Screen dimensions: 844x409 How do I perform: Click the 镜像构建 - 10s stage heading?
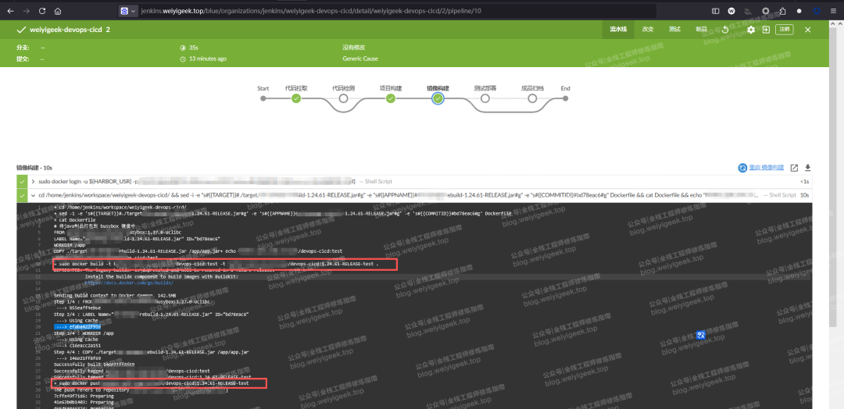coord(34,168)
